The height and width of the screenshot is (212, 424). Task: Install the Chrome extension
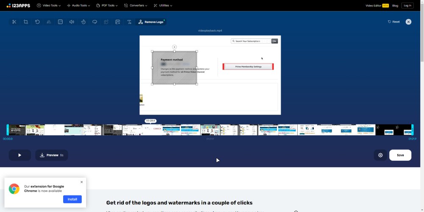click(73, 199)
